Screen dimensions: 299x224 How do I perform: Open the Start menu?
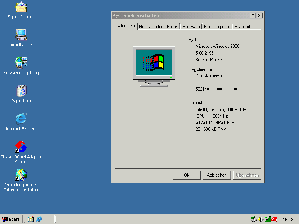[11, 219]
